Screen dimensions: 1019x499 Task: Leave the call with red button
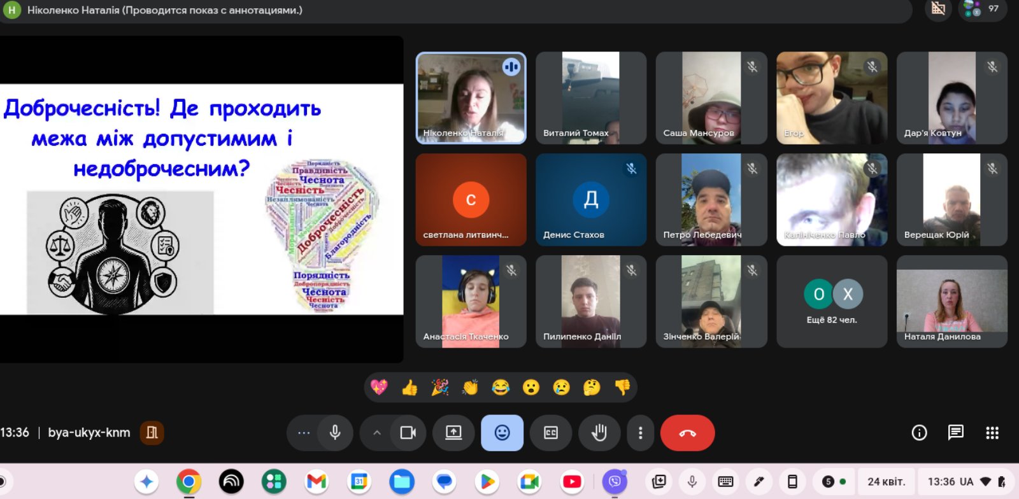click(687, 433)
